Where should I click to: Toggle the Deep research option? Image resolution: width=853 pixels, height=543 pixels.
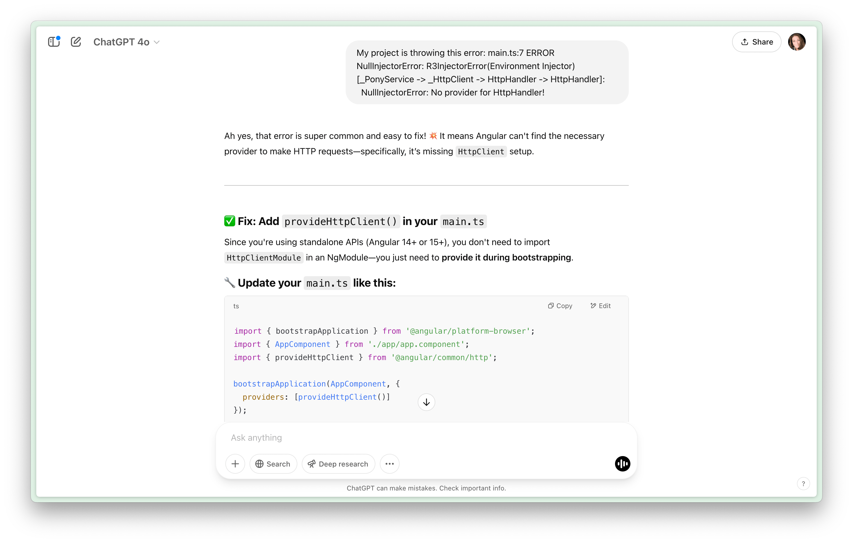[x=338, y=464]
